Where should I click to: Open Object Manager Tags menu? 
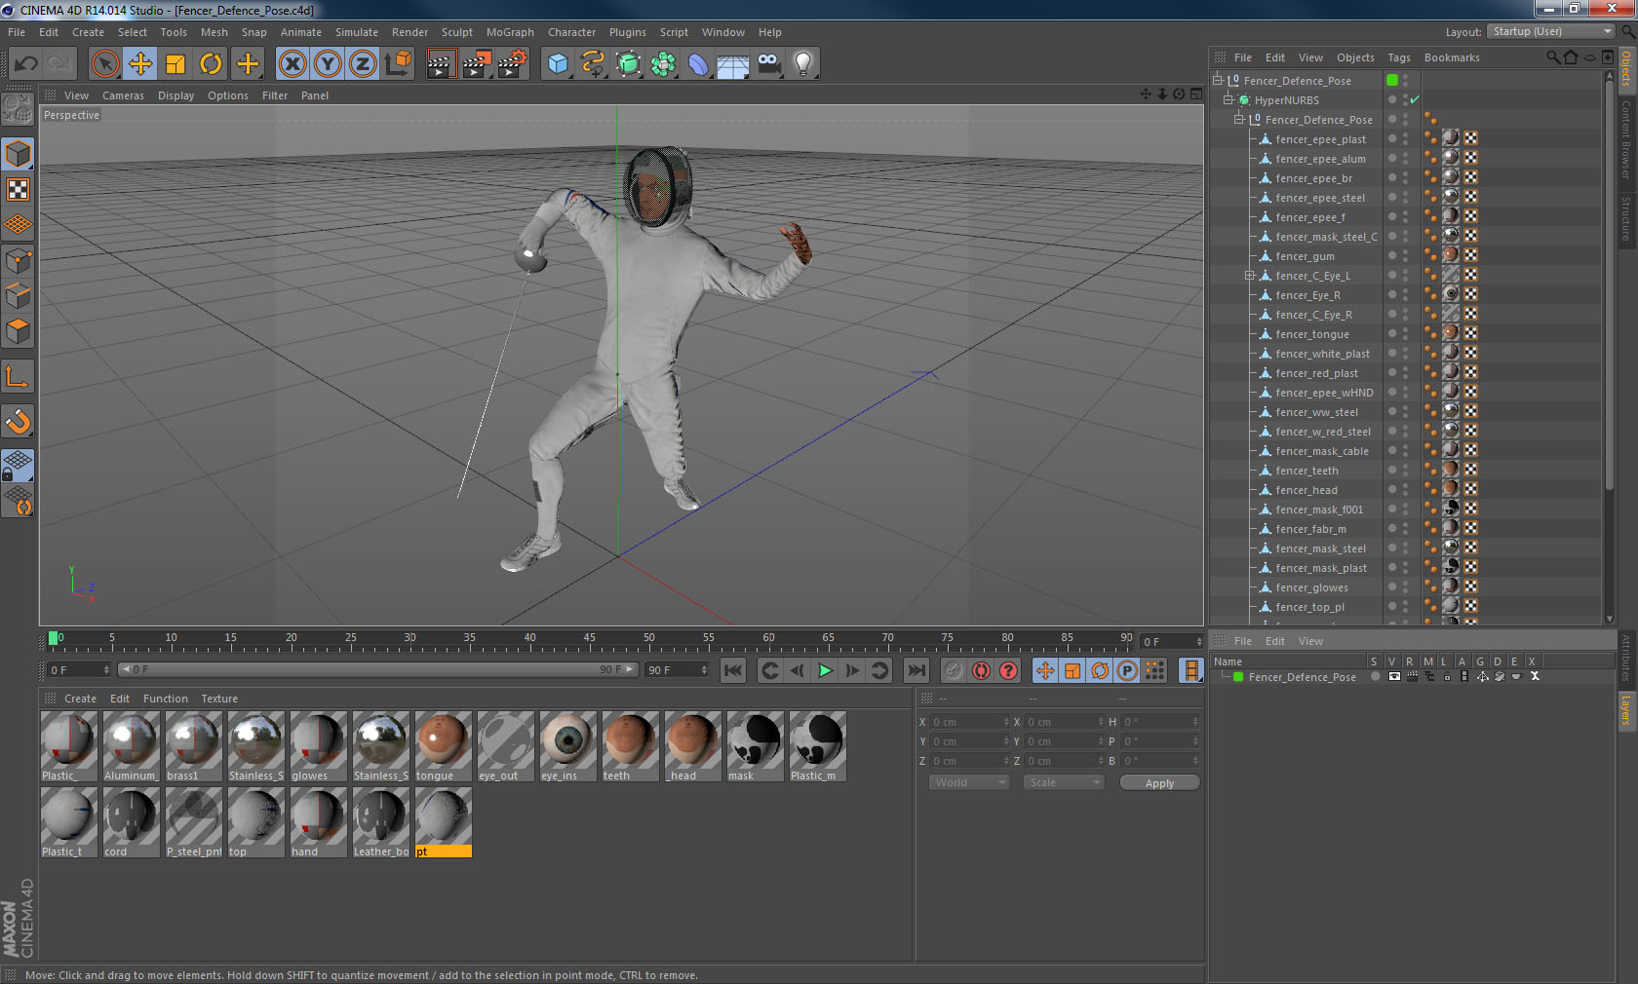[x=1399, y=57]
